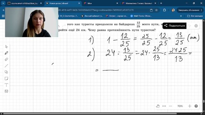Image resolution: width=205 pixels, height=115 pixels.
Task: Open the Личный кабинет bookmark
Action: pyautogui.click(x=92, y=16)
